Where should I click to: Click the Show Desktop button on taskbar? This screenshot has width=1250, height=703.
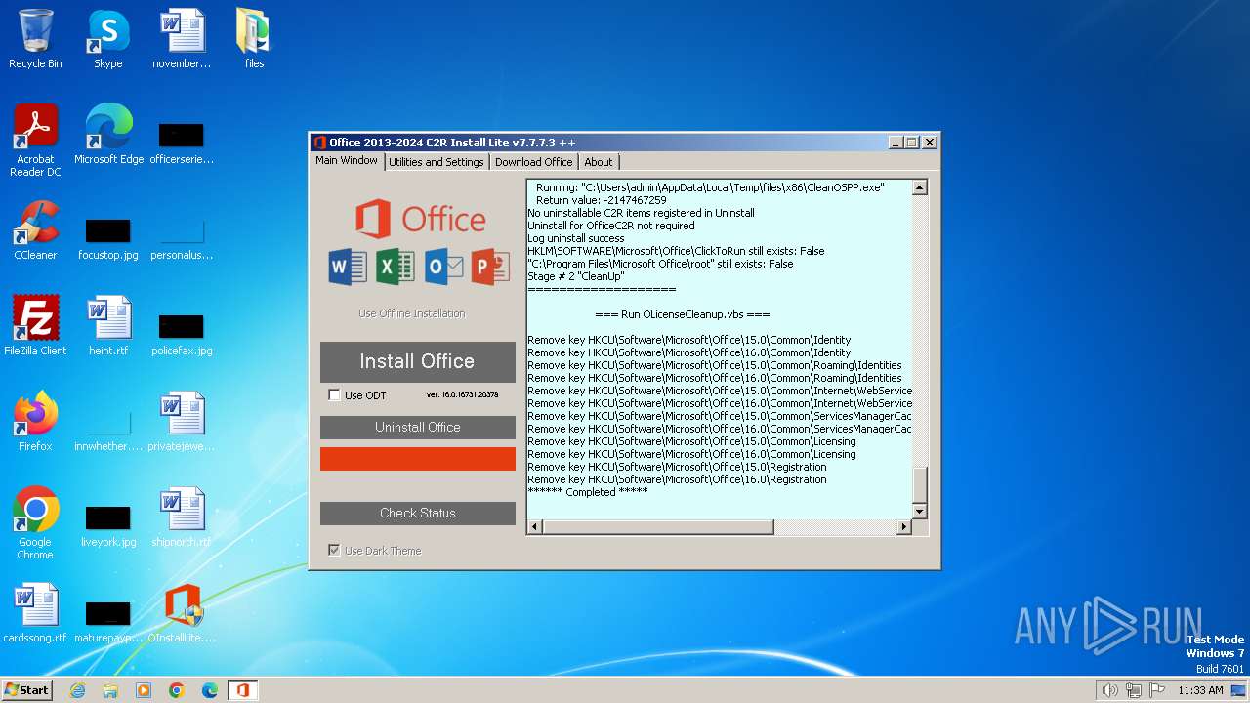(x=1238, y=690)
